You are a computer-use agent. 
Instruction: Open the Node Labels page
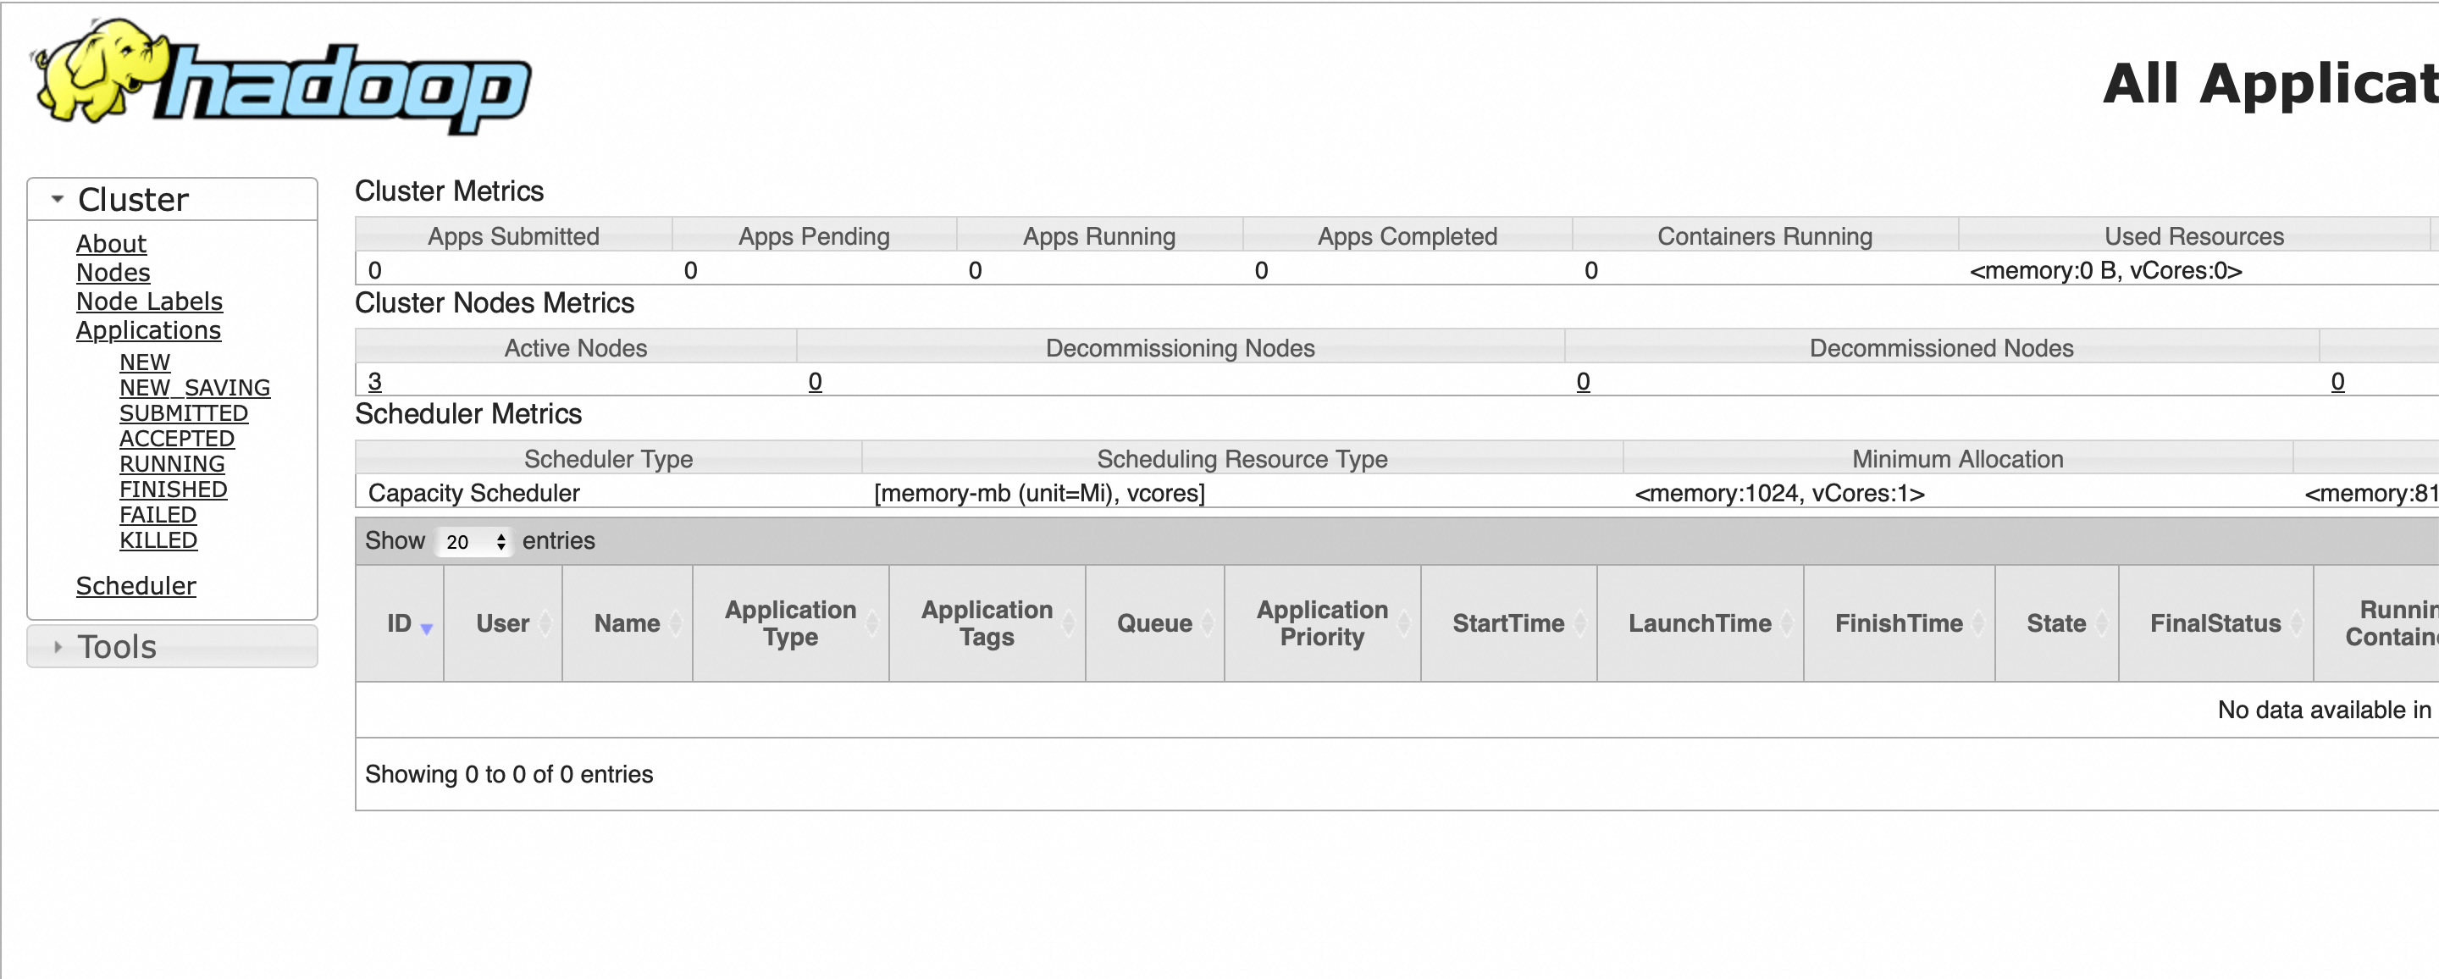149,301
